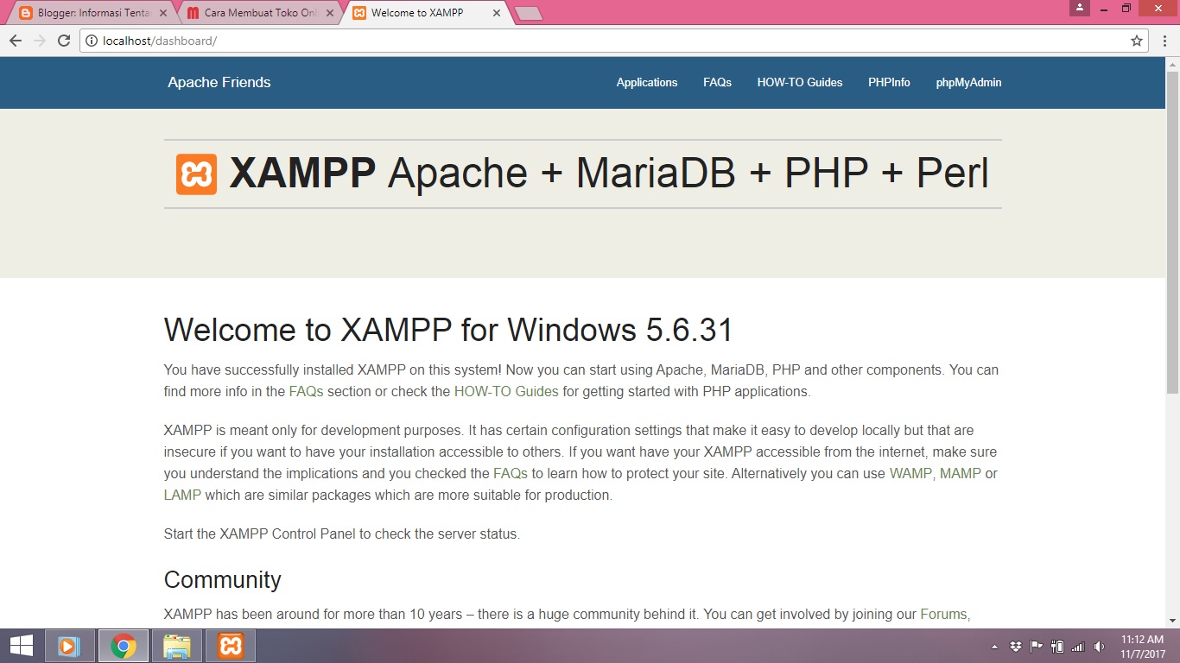Close the Welcome to XAMPP tab
Screen dimensions: 1180x663
[496, 13]
